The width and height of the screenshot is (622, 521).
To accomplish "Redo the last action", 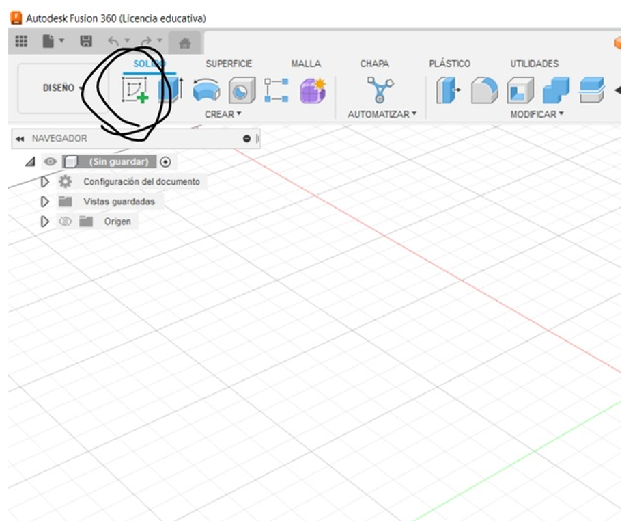I will pyautogui.click(x=146, y=41).
